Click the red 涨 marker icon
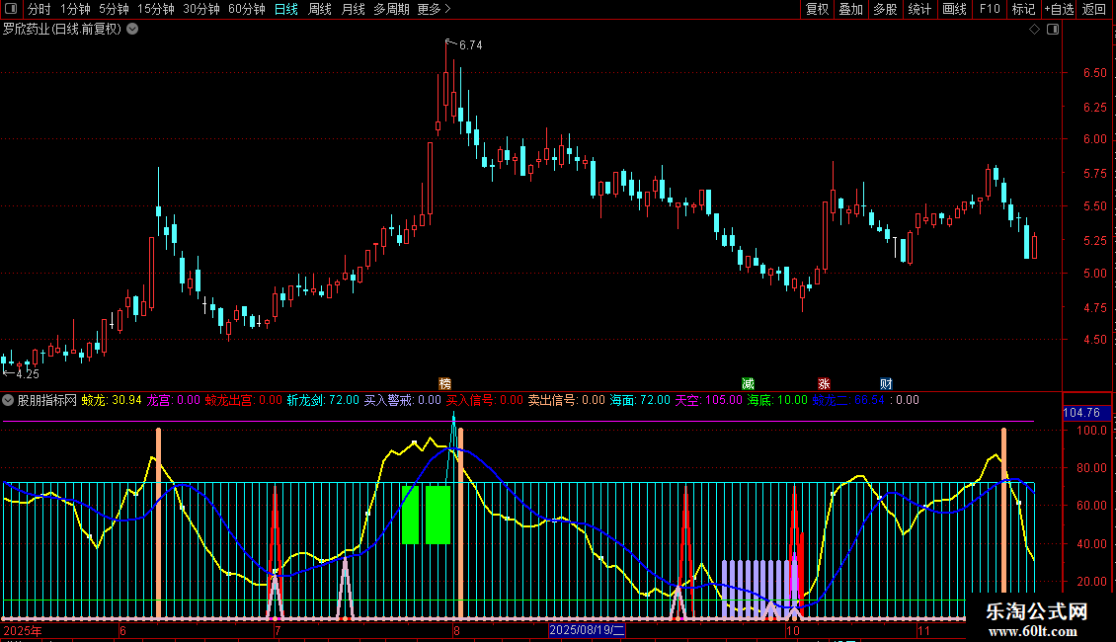Screen dimensions: 1116x642 tap(825, 383)
